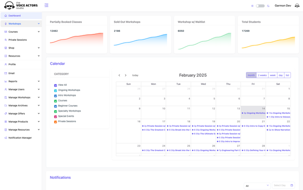Click the Manage Resources icon
The width and height of the screenshot is (303, 190).
coord(6,130)
